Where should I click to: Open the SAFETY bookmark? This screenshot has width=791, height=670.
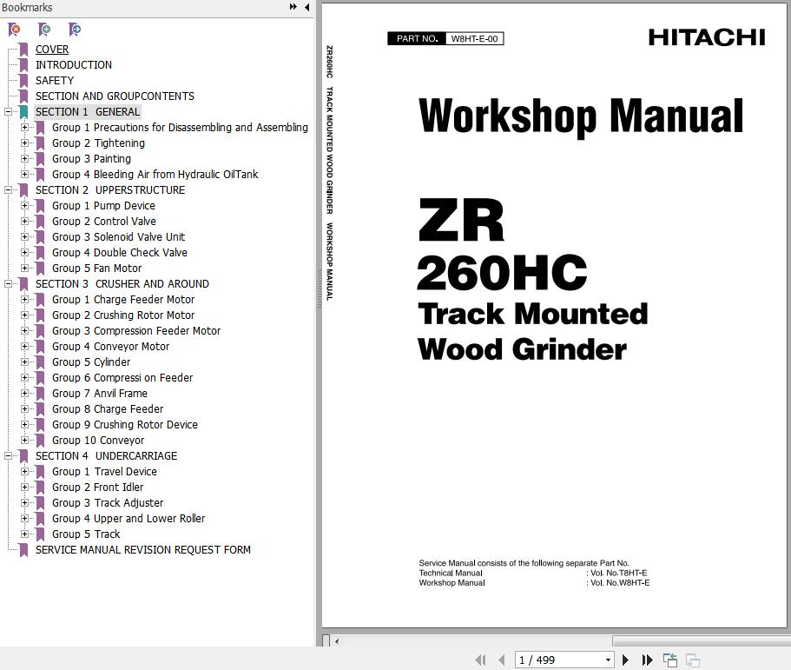(54, 81)
